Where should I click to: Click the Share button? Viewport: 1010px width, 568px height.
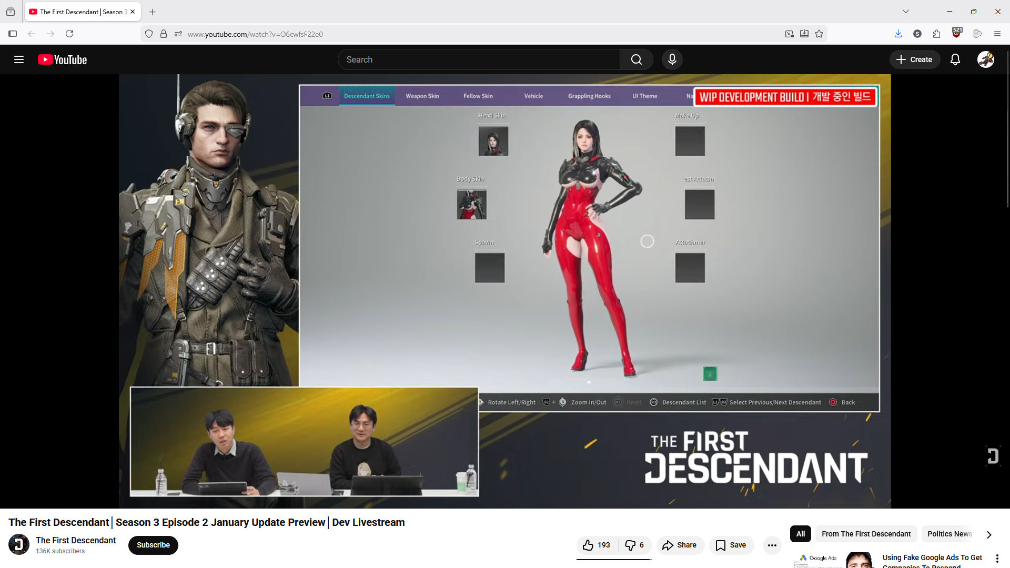click(x=680, y=545)
